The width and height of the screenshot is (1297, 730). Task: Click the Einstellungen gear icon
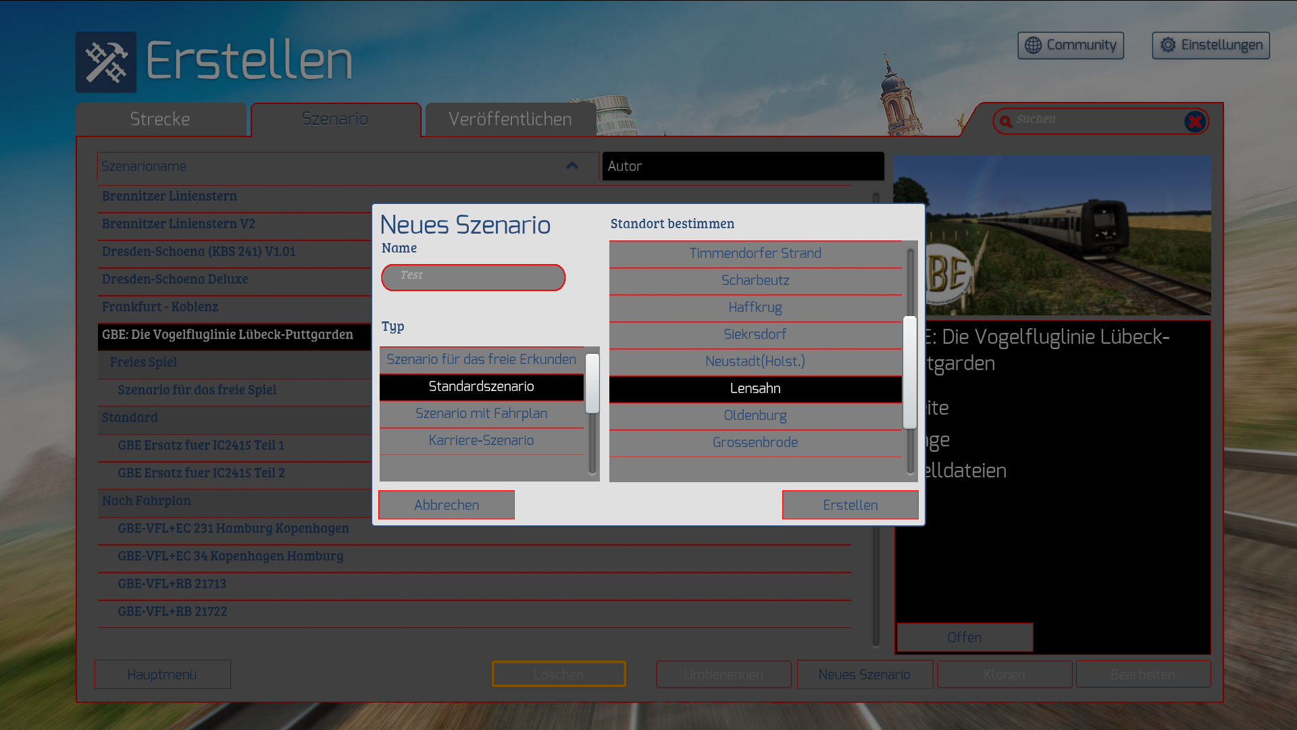click(x=1167, y=45)
